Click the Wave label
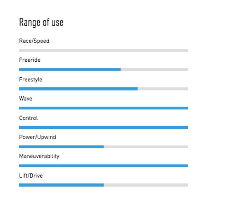The height and width of the screenshot is (203, 227). pos(26,98)
